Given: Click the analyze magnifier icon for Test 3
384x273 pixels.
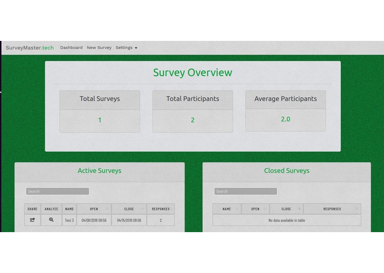Looking at the screenshot, I should tap(51, 220).
